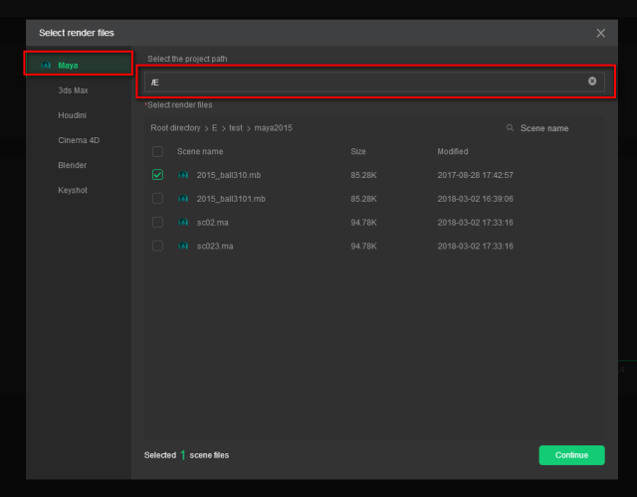Click the Modified column header
This screenshot has width=637, height=497.
coord(453,151)
